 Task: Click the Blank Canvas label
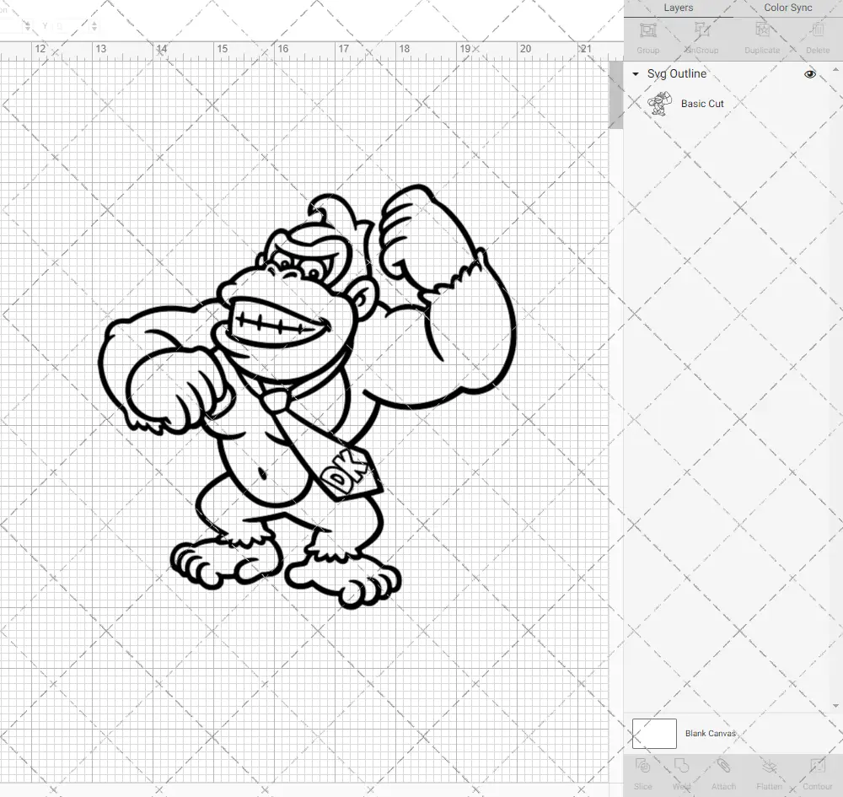click(711, 733)
